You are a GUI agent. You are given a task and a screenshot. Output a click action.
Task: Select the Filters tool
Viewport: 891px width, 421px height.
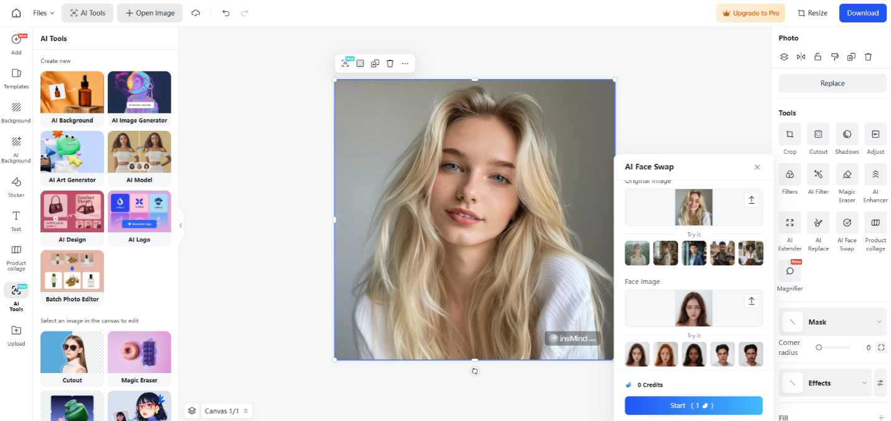[x=790, y=179]
